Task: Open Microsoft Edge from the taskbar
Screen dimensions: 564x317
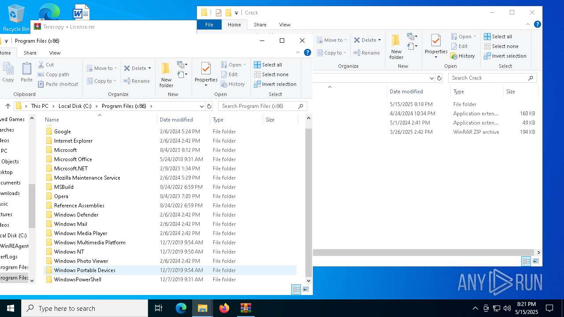Action: pyautogui.click(x=181, y=308)
